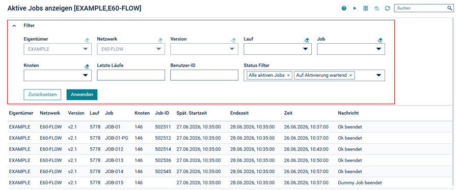This screenshot has width=459, height=190.
Task: Clear the Knoten filter with eraser
Action: (87, 67)
